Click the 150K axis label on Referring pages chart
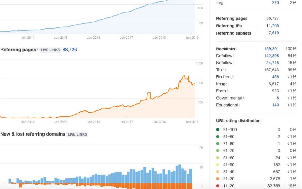This screenshot has height=189, width=302. [200, 63]
